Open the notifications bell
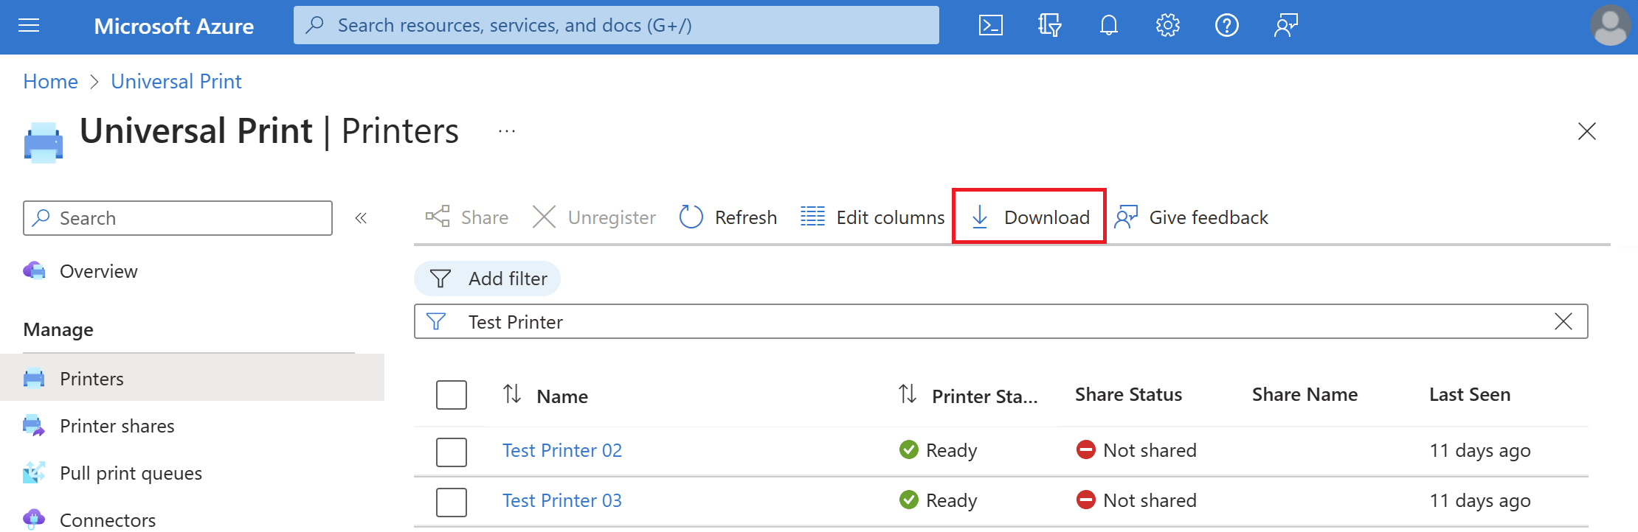This screenshot has height=532, width=1638. [x=1108, y=26]
